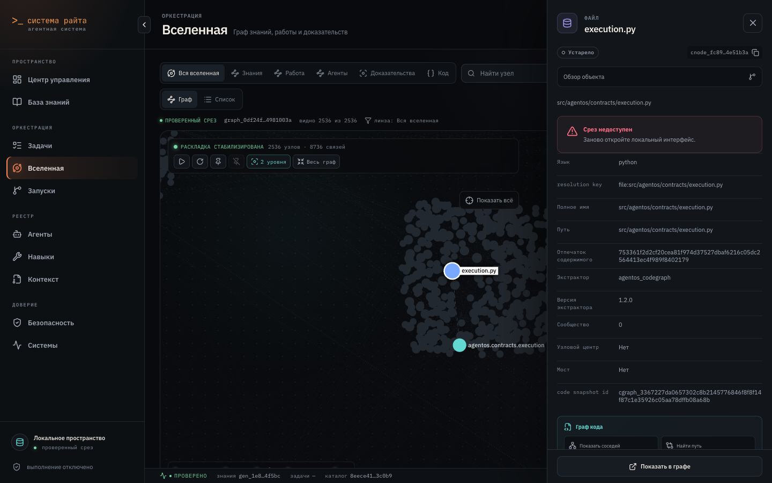Switch to the Знания lens tab
This screenshot has height=483, width=772.
coord(247,73)
